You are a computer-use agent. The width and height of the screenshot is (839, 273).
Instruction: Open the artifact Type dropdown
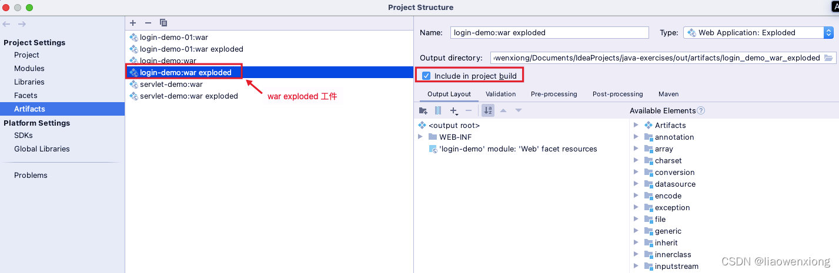click(x=758, y=33)
